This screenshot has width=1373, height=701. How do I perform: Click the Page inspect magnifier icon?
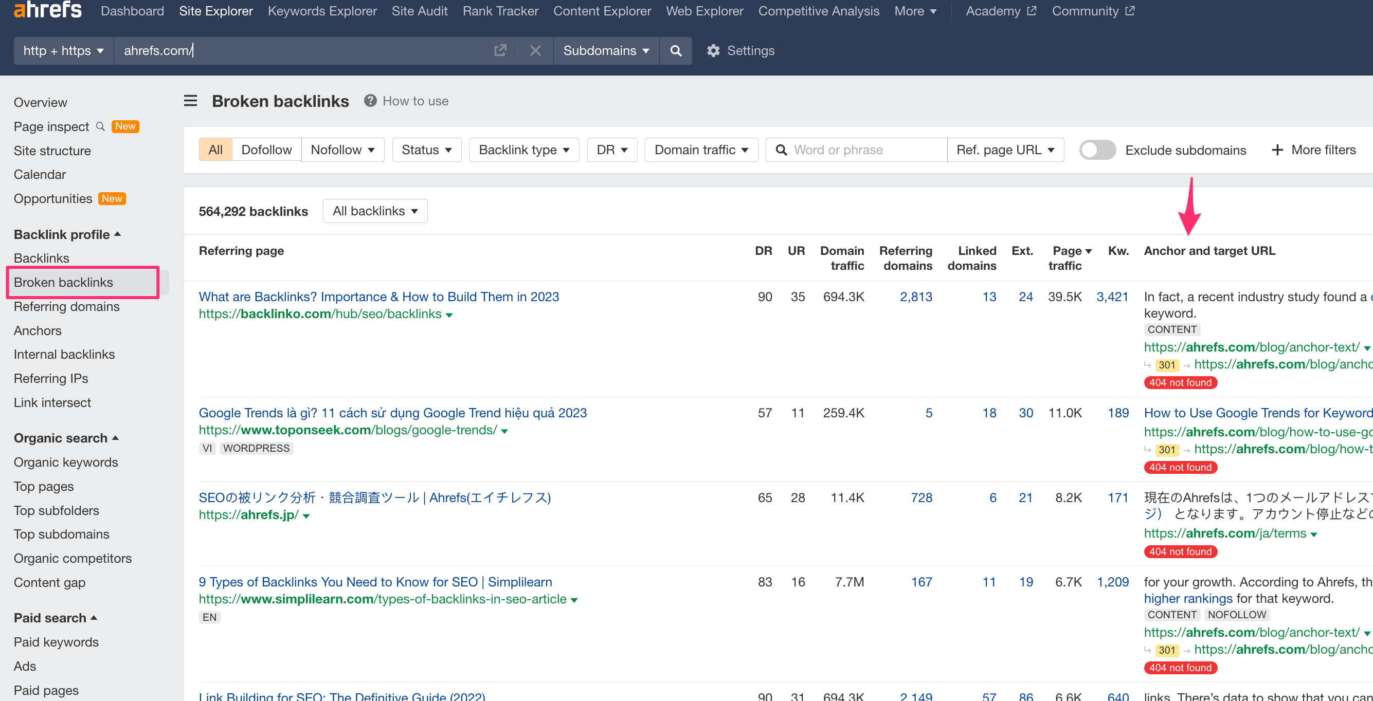pyautogui.click(x=100, y=126)
